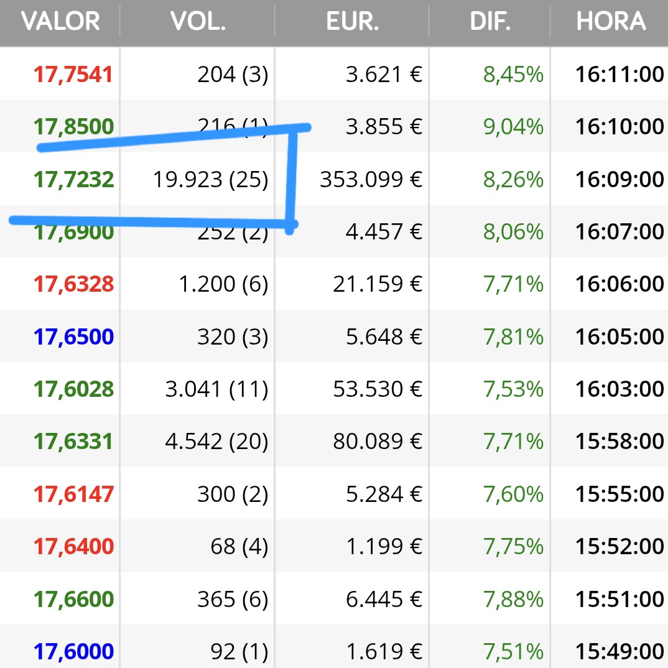Click the 16:11:00 time entry
668x668 pixels.
click(x=619, y=75)
